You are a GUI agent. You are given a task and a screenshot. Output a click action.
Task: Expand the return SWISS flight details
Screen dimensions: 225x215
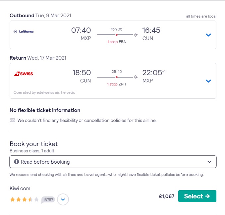coord(208,81)
